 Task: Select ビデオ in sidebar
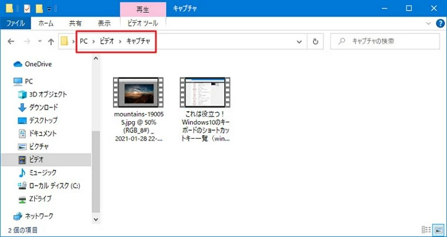tap(46, 160)
